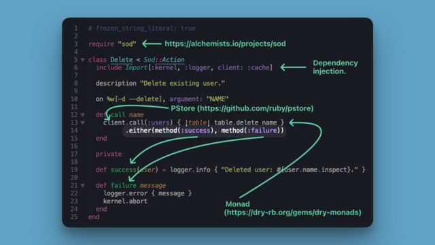Click the end keyword on line 15
435x245 pixels.
pyautogui.click(x=101, y=138)
